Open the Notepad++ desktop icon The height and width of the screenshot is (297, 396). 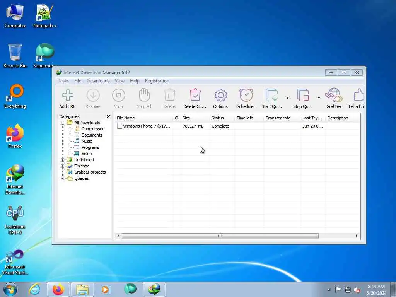pos(45,16)
